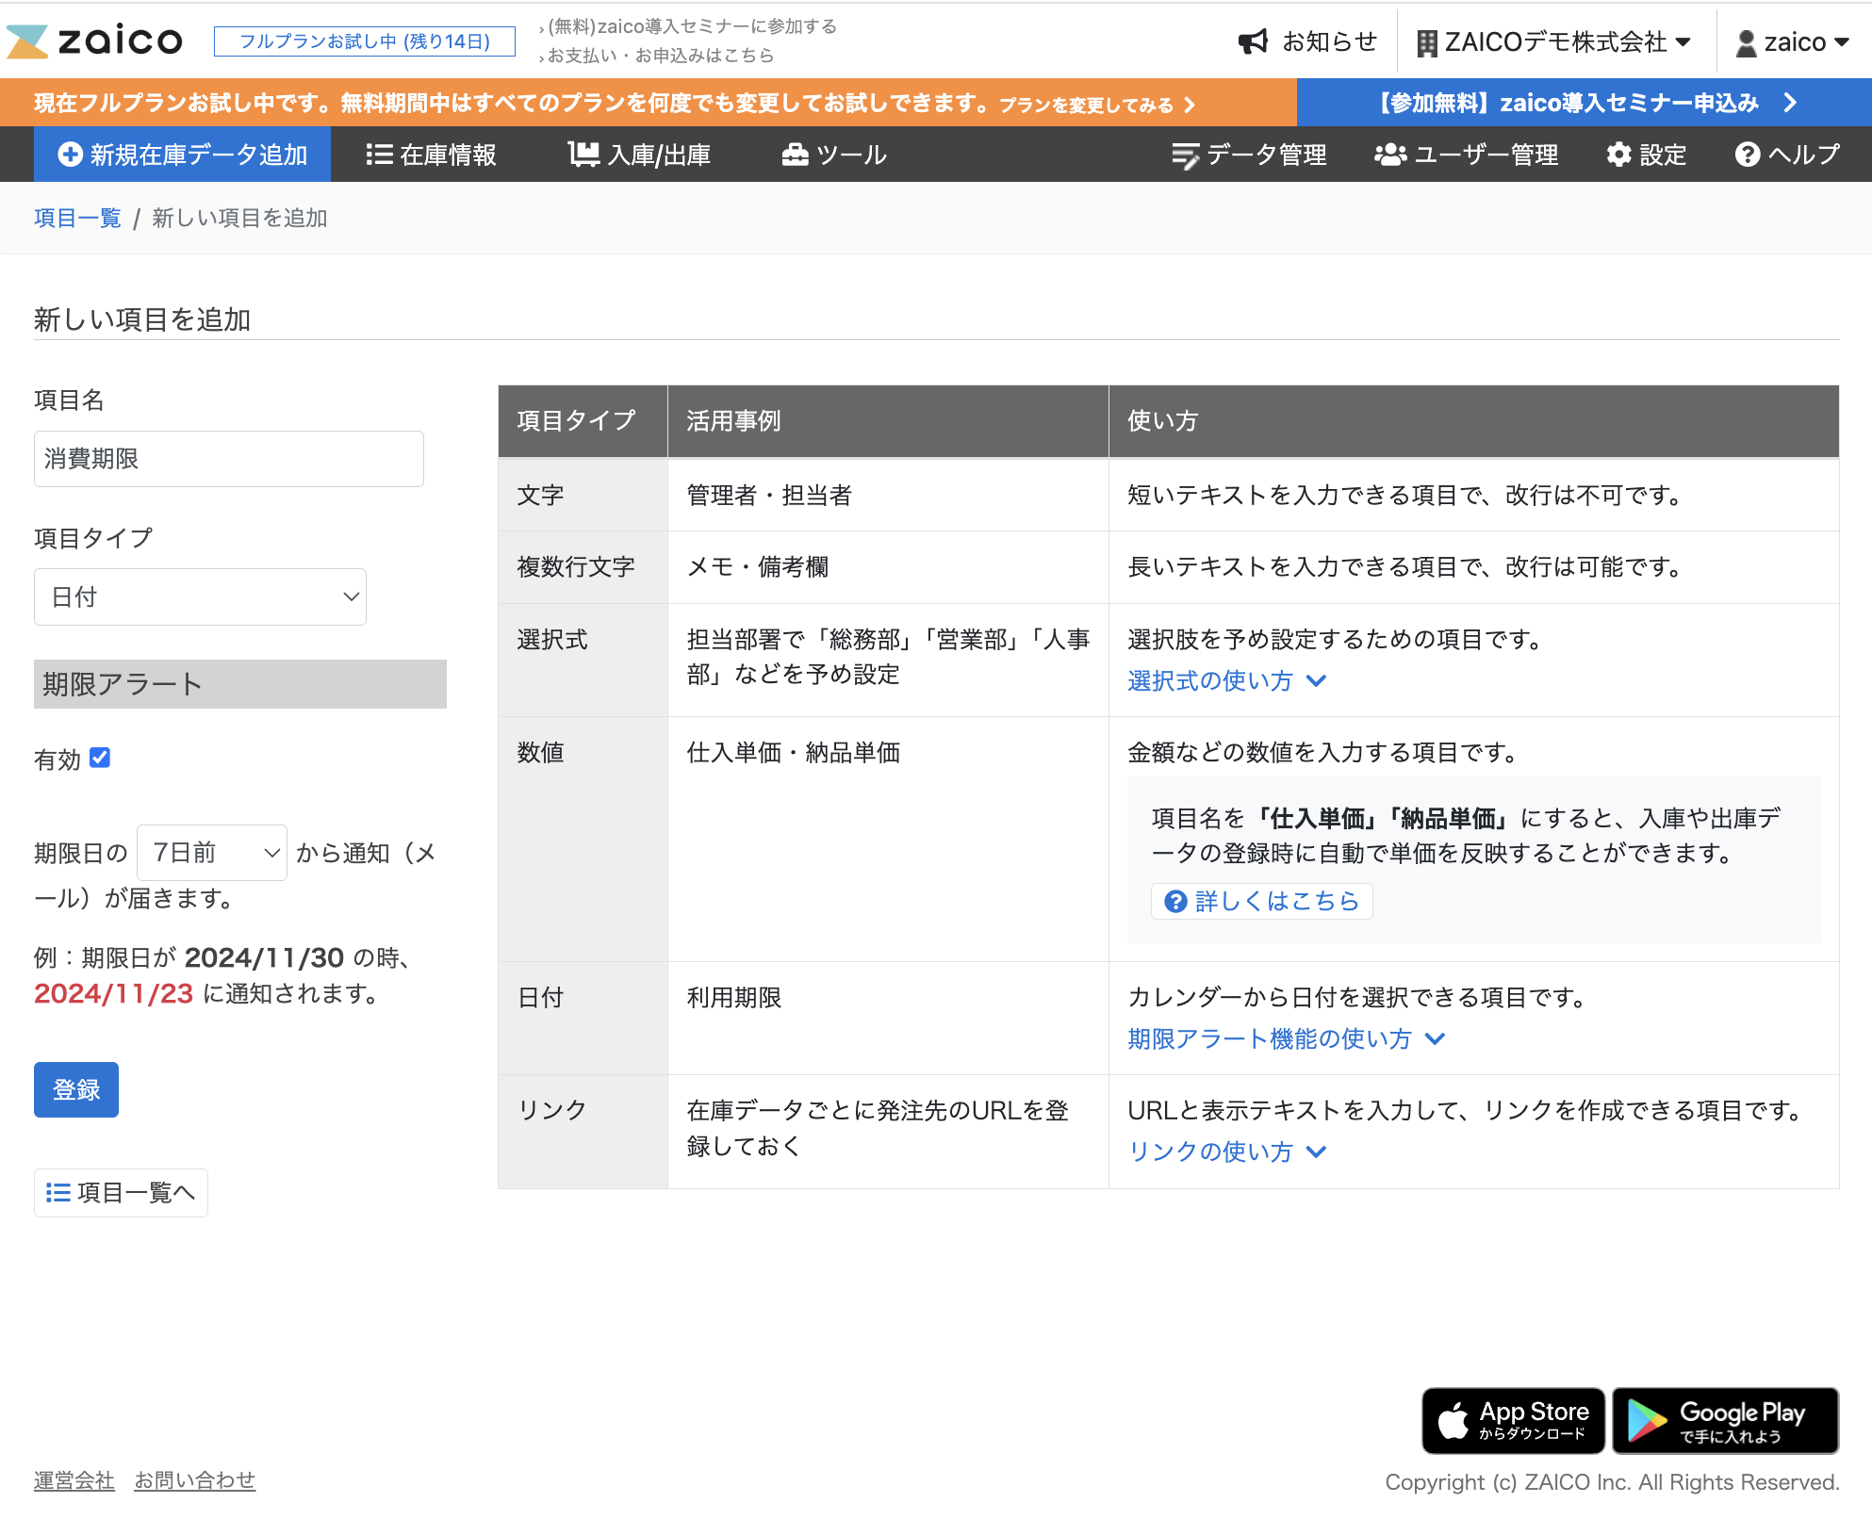Open the ユーザー管理 menu
The height and width of the screenshot is (1519, 1872).
pyautogui.click(x=1466, y=155)
